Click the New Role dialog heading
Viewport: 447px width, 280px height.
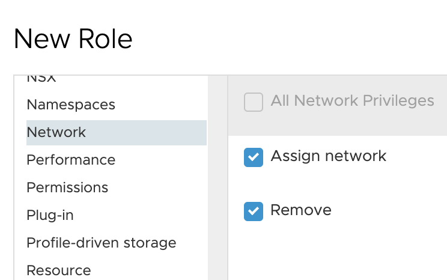(73, 39)
